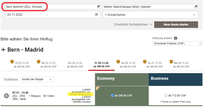Viewport: 204px width, 107px height.
Task: Click the gold badge on Sa 26.11.22
Action: pyautogui.click(x=118, y=62)
